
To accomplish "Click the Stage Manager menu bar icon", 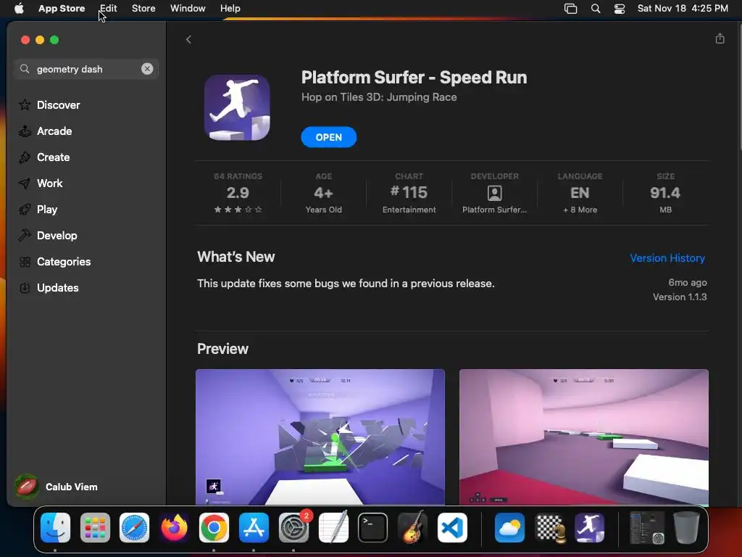I will [571, 9].
